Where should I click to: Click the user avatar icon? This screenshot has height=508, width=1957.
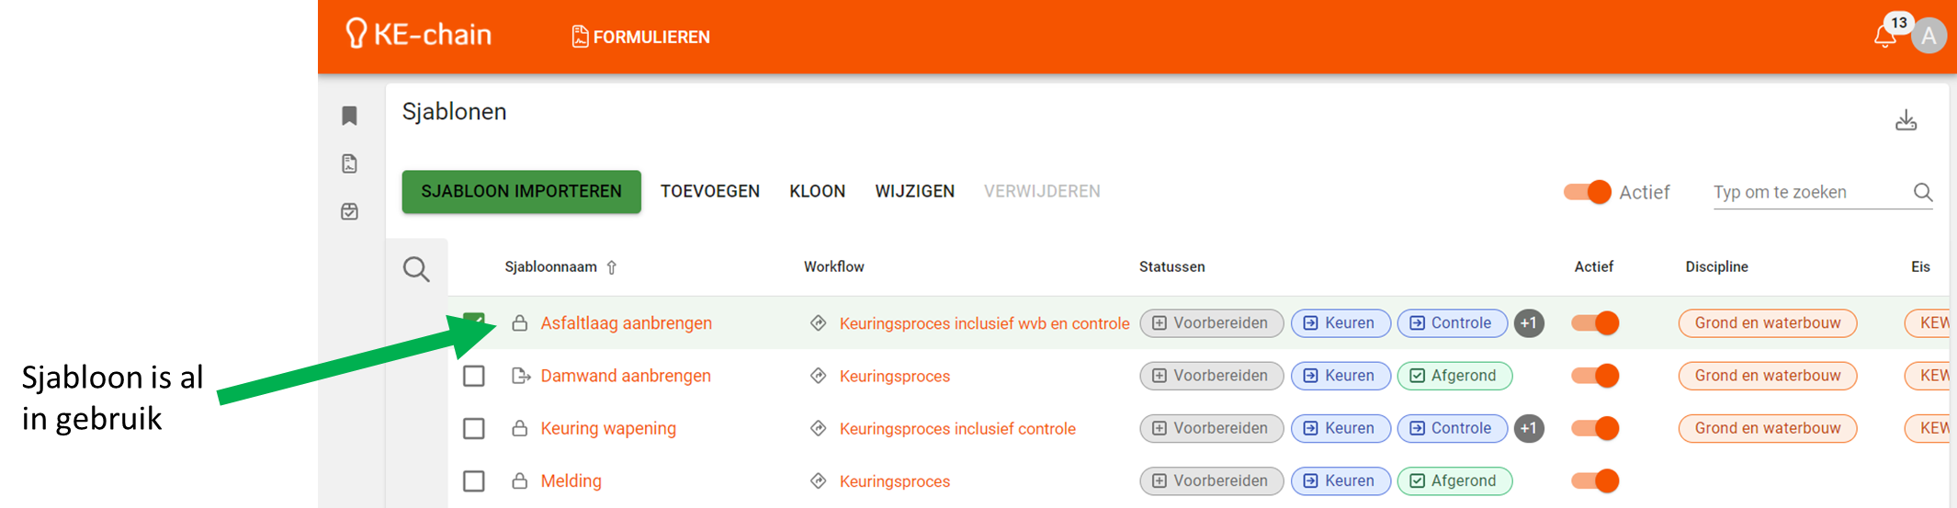point(1929,37)
